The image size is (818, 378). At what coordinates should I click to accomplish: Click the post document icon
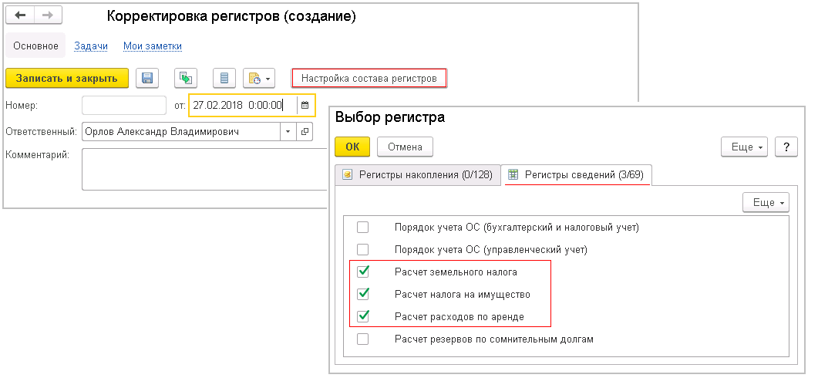click(185, 78)
